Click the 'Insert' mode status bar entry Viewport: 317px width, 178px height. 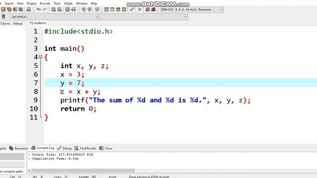point(112,177)
